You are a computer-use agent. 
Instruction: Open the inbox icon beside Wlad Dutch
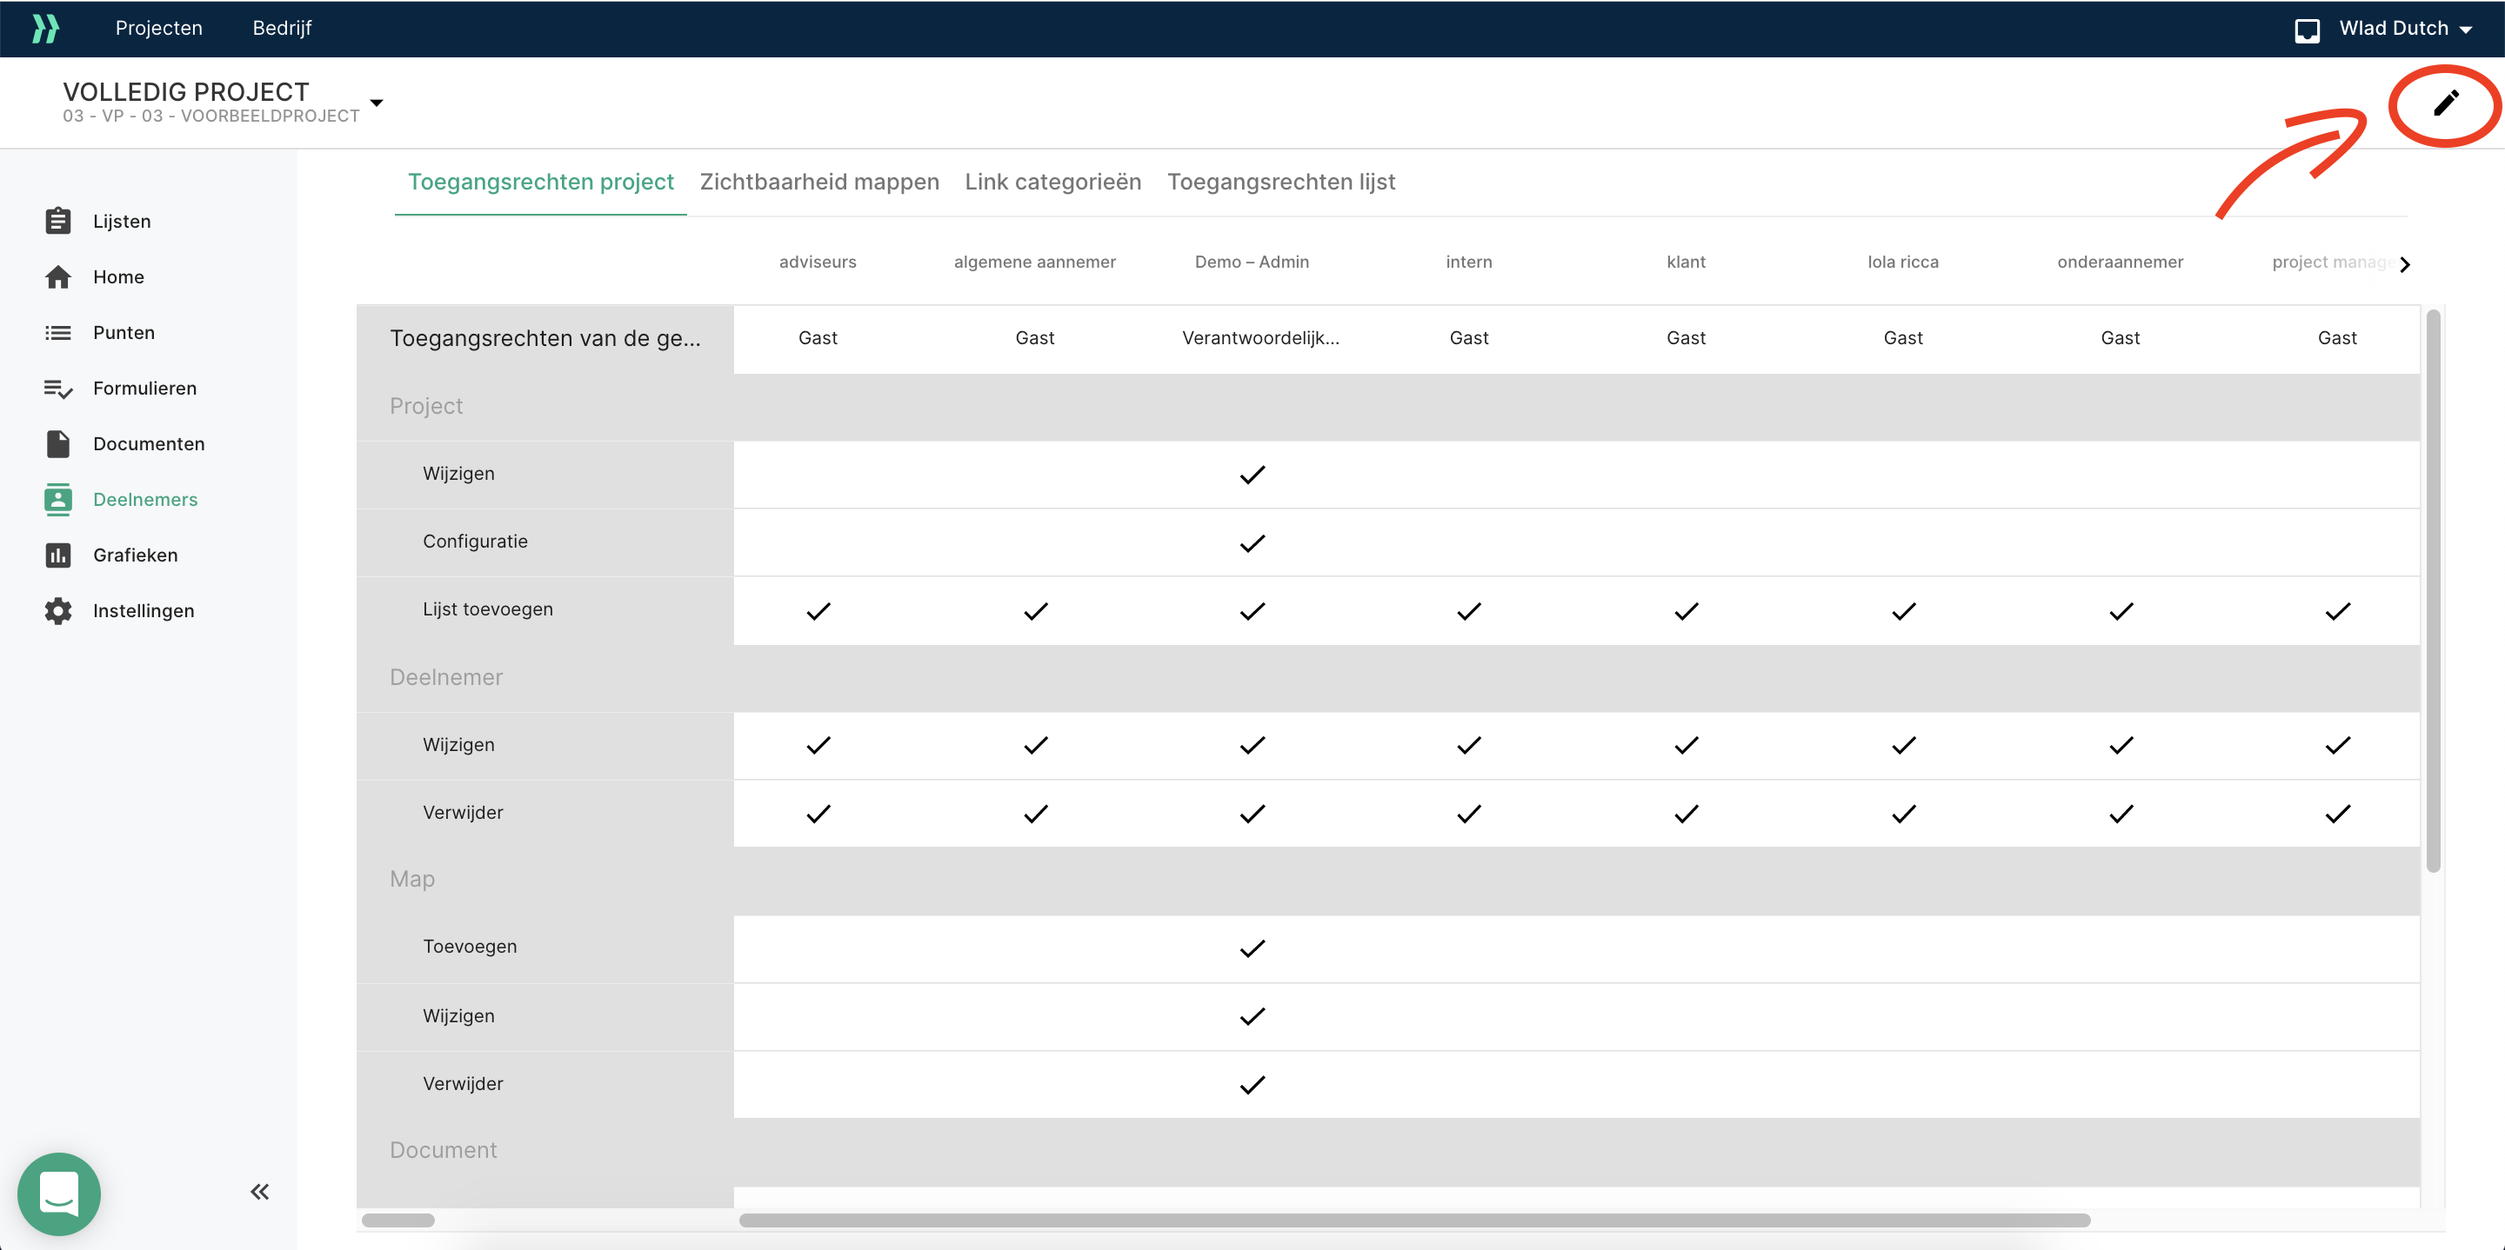(2307, 30)
